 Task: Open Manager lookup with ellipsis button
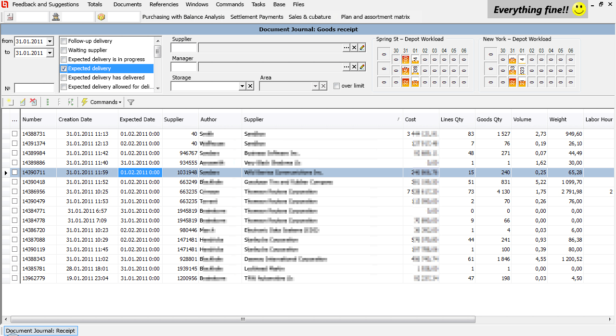click(x=346, y=66)
